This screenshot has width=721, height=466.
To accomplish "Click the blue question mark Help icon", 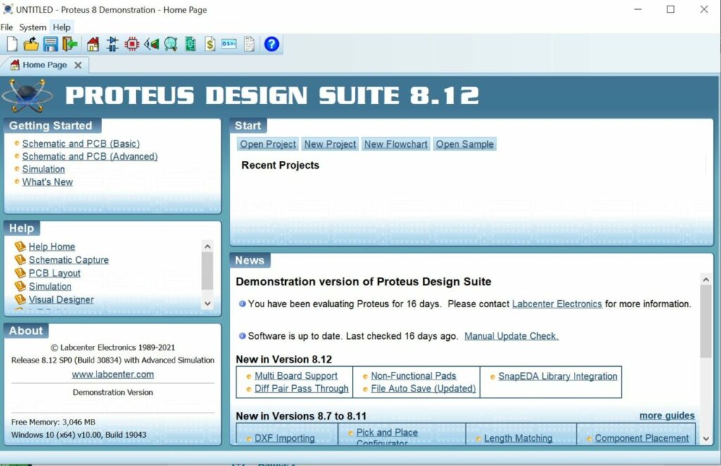I will pyautogui.click(x=272, y=44).
